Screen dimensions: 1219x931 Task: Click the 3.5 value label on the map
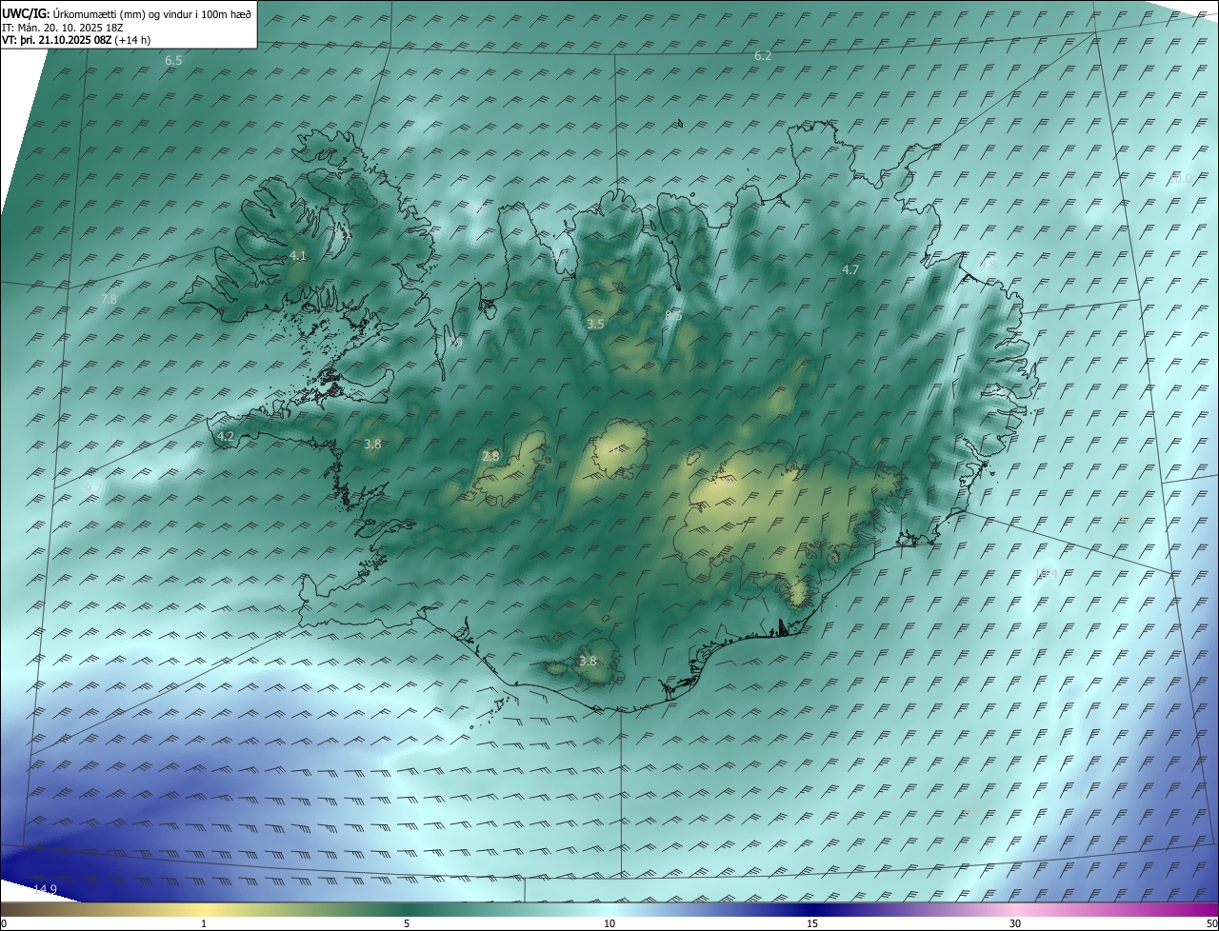tap(595, 325)
